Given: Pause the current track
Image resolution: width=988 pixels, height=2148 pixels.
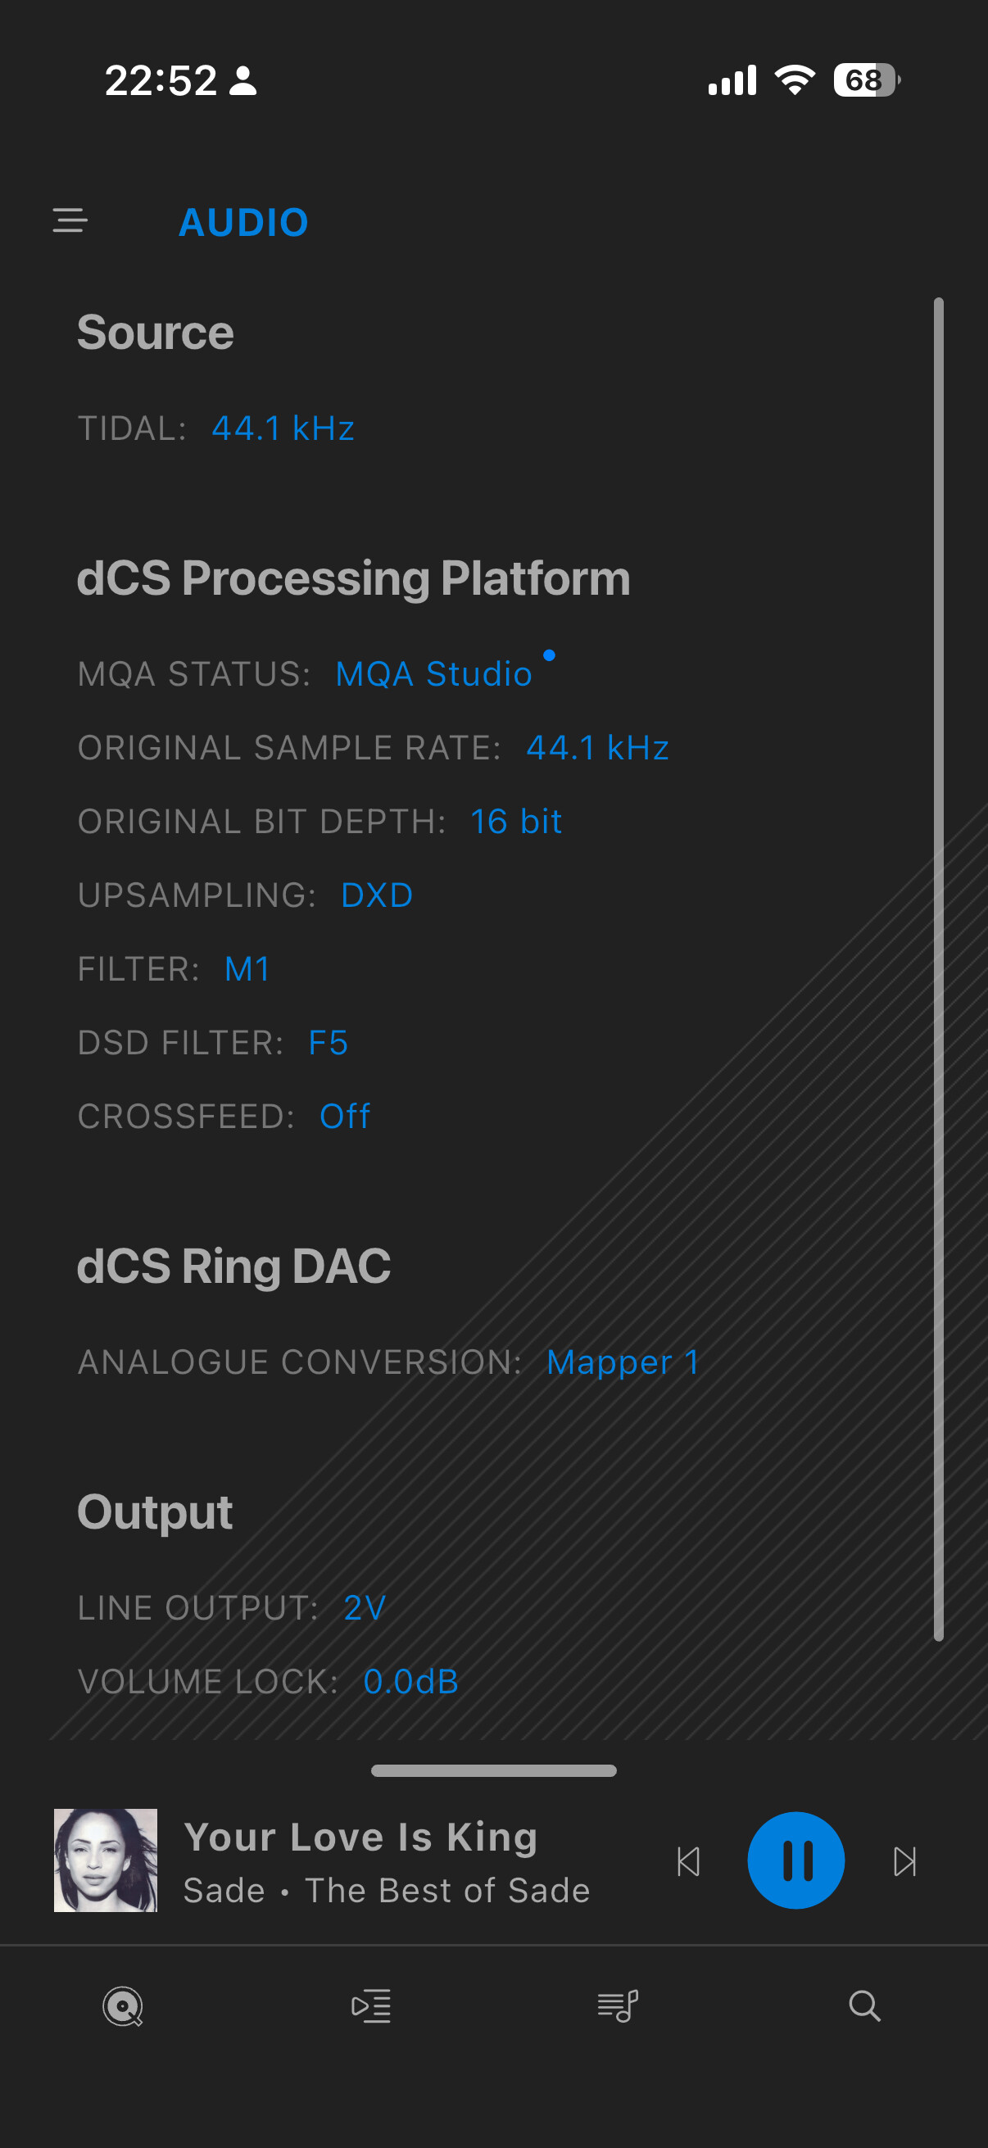Looking at the screenshot, I should click(795, 1860).
